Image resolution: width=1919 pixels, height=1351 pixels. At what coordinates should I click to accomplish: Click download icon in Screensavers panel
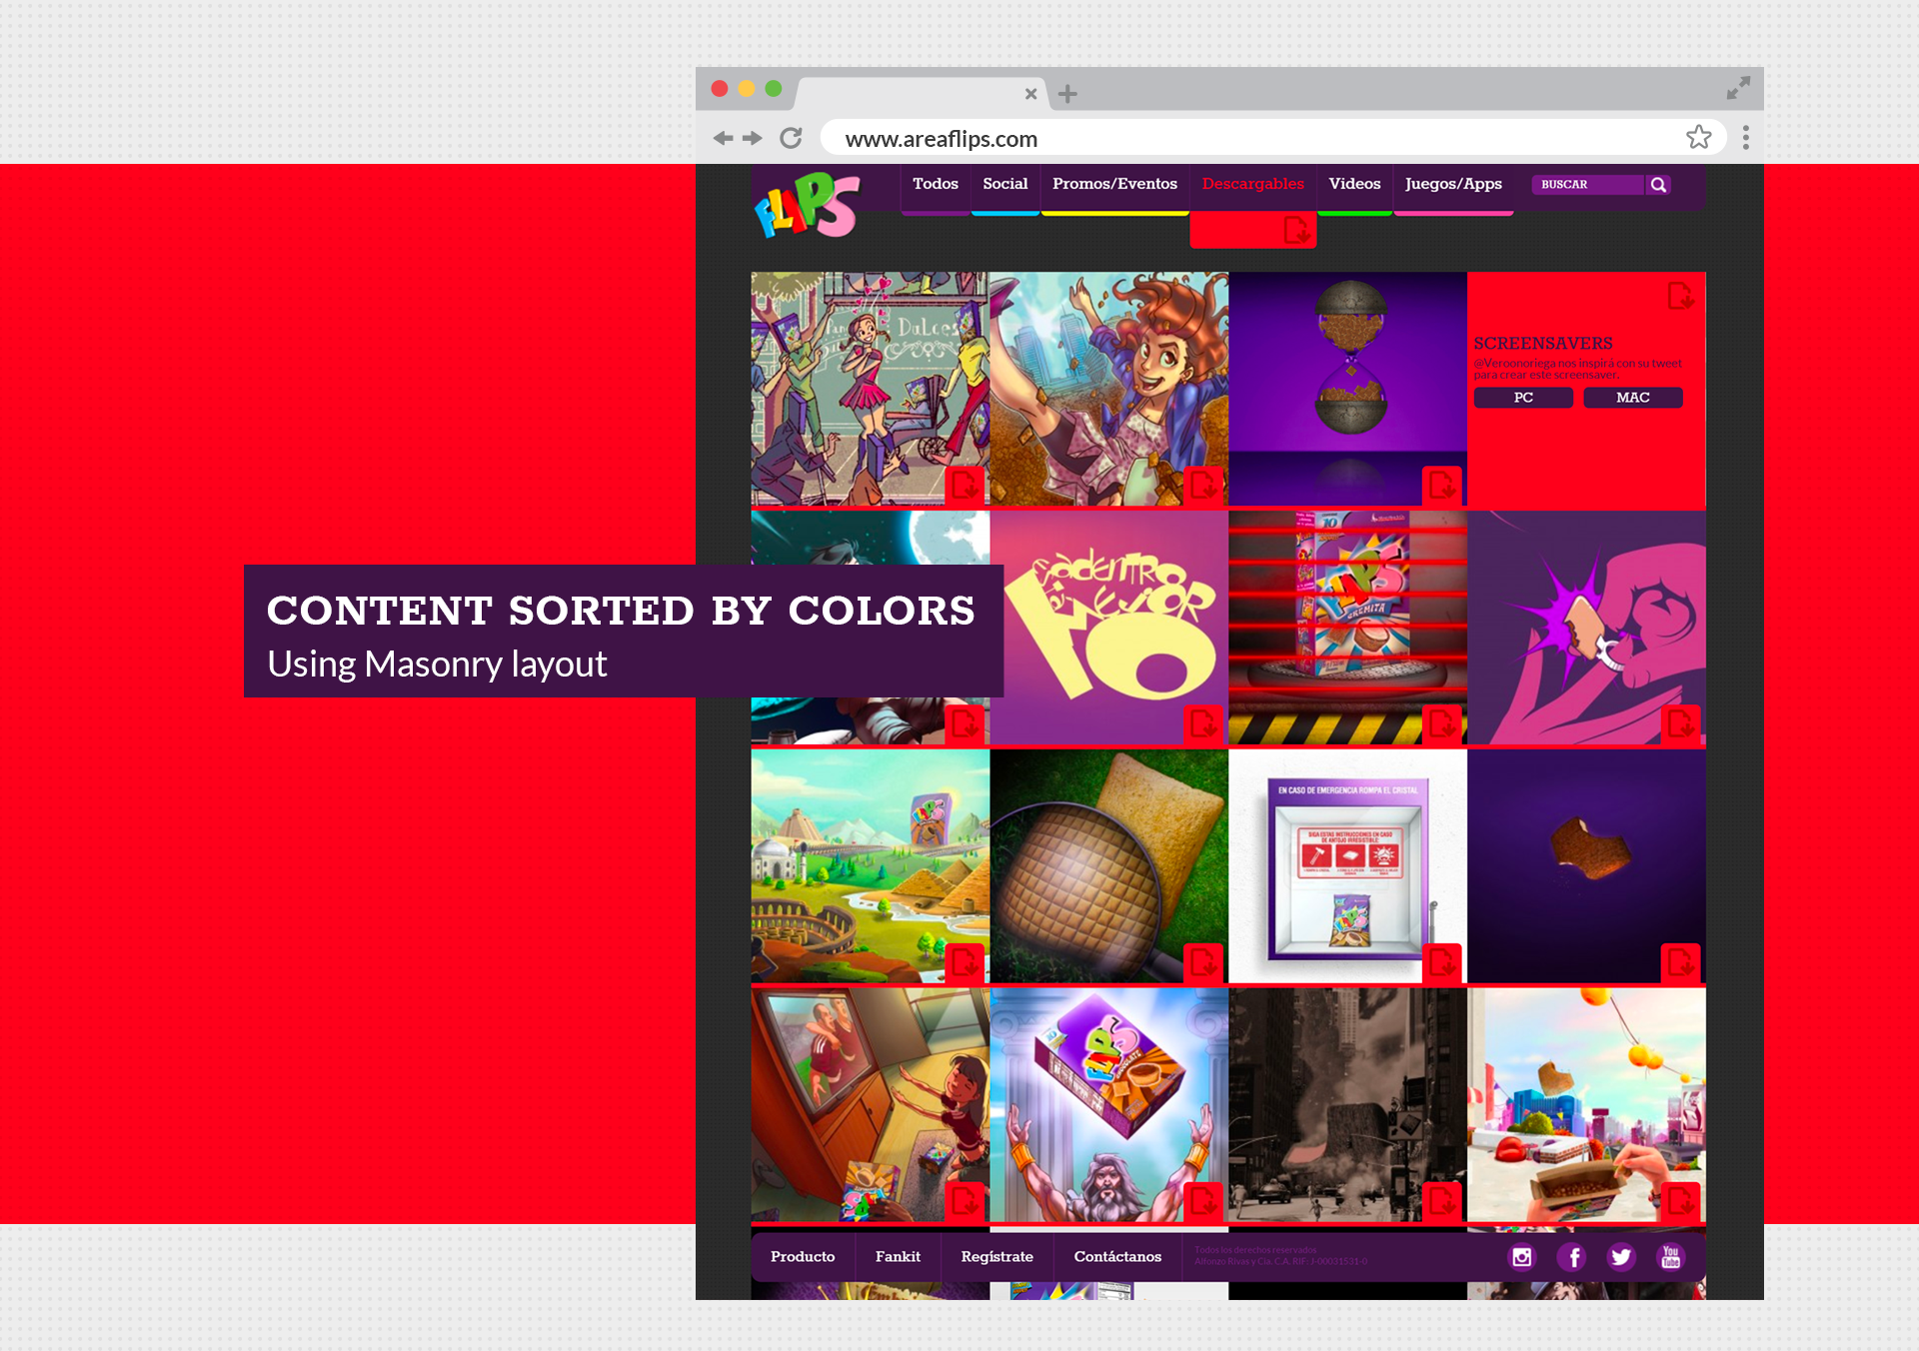(x=1680, y=296)
